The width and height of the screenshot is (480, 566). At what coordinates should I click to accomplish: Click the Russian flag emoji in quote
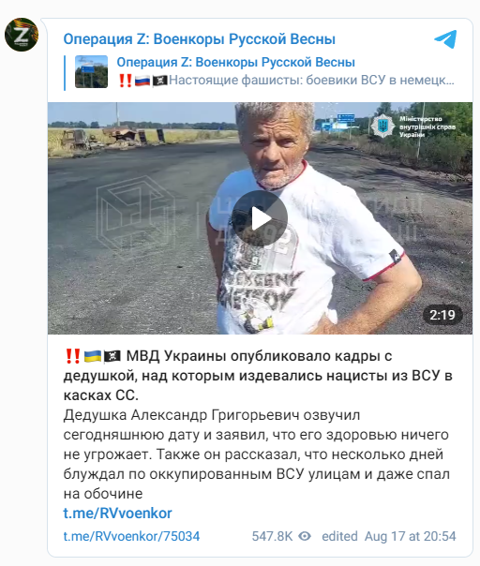[142, 81]
